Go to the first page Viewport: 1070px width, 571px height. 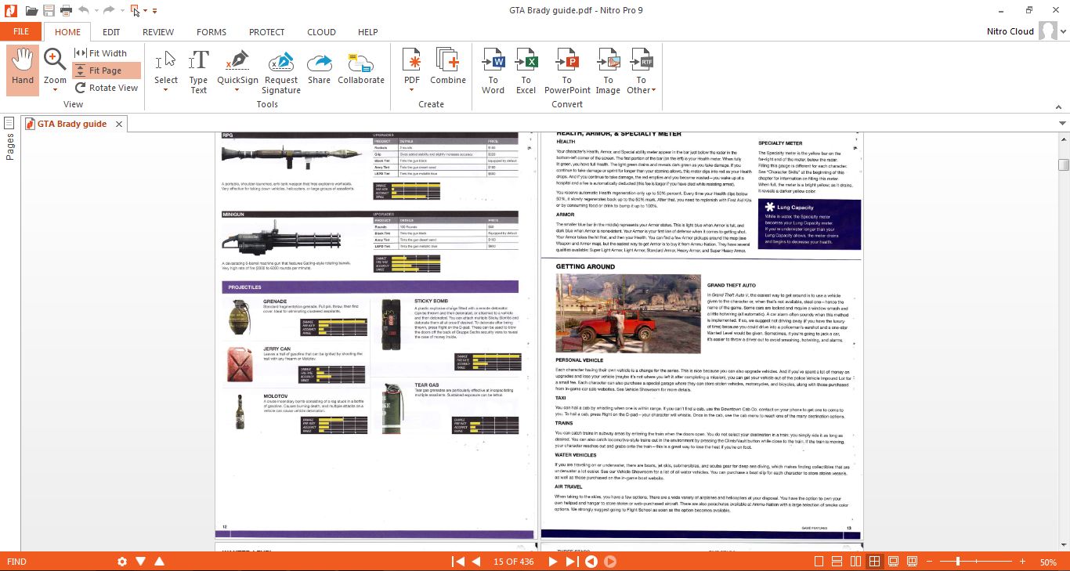(458, 562)
